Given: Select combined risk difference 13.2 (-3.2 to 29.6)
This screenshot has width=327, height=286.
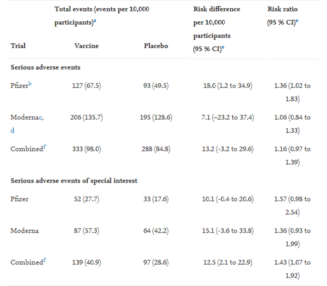Looking at the screenshot, I should 228,149.
